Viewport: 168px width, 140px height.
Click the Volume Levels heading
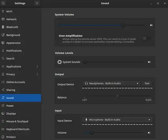[x=64, y=53]
